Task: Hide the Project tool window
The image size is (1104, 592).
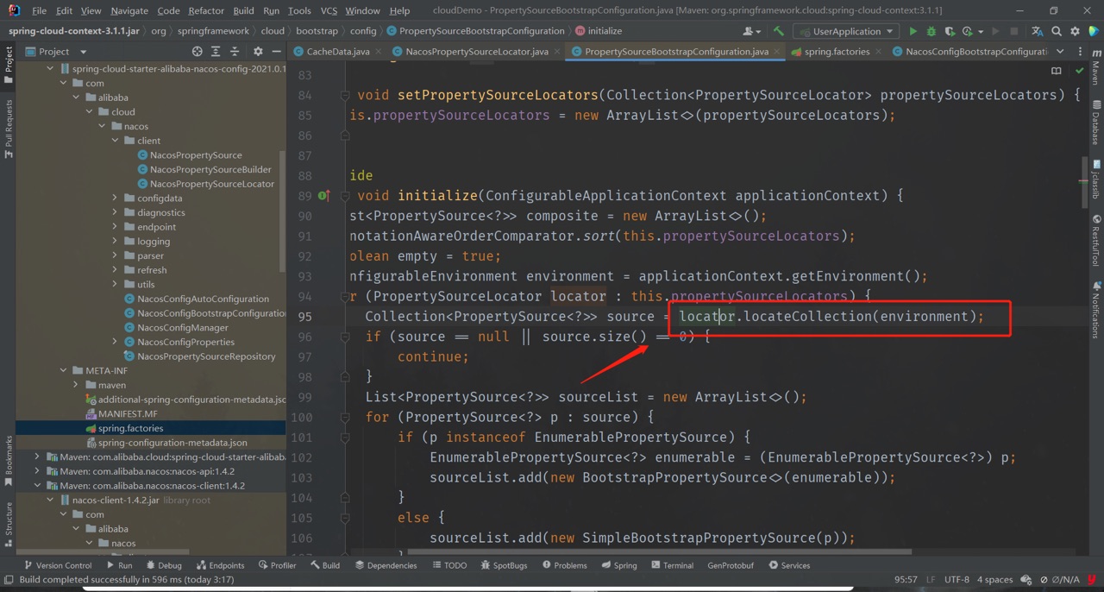Action: pos(276,52)
